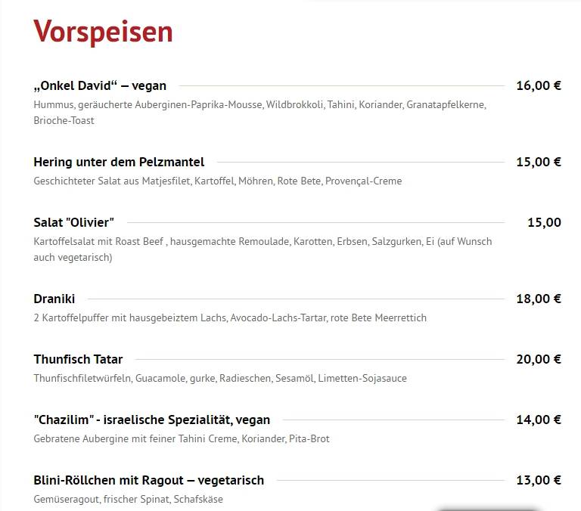Click the Draniki dish name
This screenshot has height=511, width=581.
tap(54, 299)
